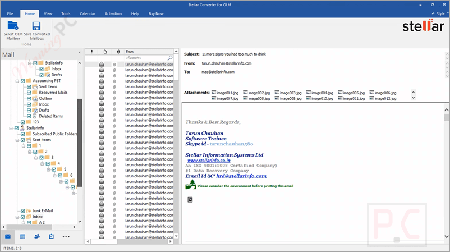This screenshot has width=450, height=252.
Task: Open more views ellipsis icon
Action: tap(66, 237)
